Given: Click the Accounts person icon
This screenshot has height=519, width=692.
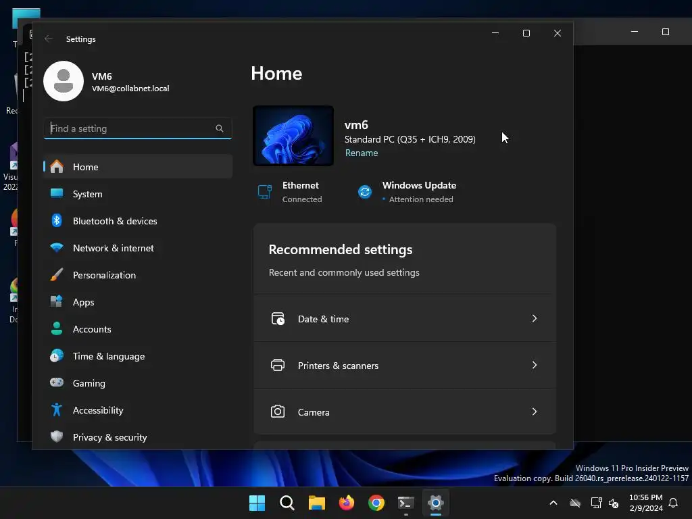Looking at the screenshot, I should pyautogui.click(x=57, y=329).
